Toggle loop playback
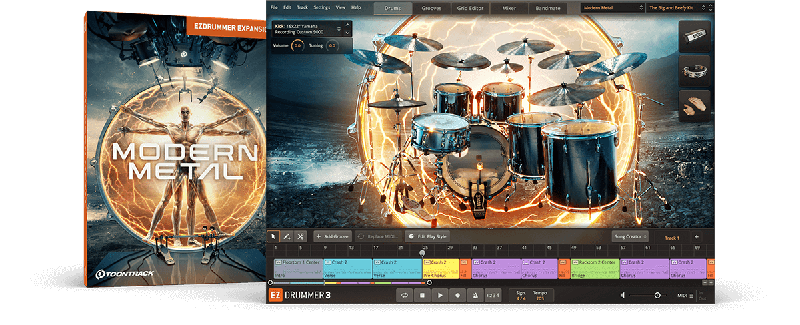Image resolution: width=800 pixels, height=325 pixels. [405, 295]
